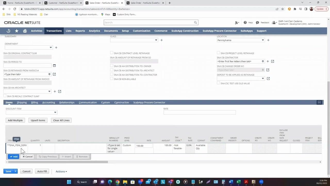The height and width of the screenshot is (186, 330).
Task: Open the Shortcuts star icon
Action: tap(17, 31)
